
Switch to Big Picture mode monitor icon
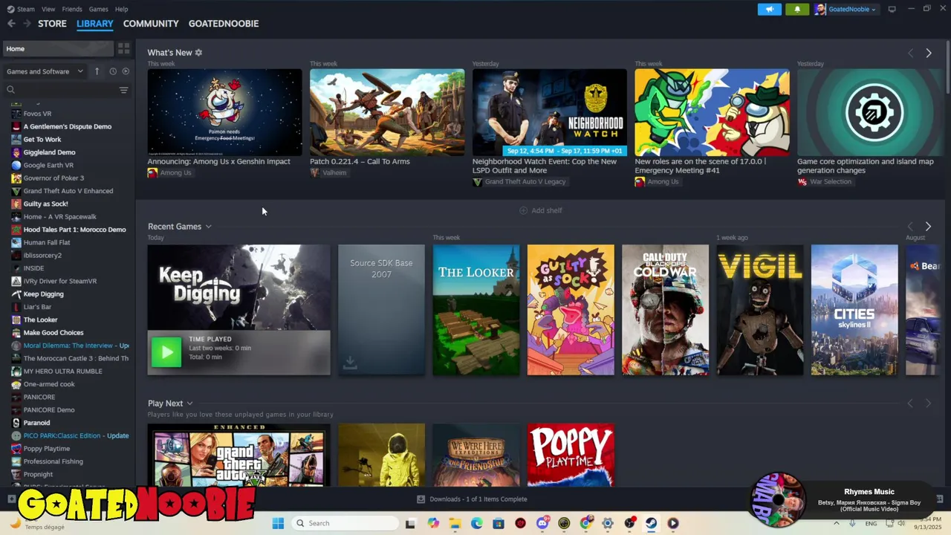pos(892,9)
